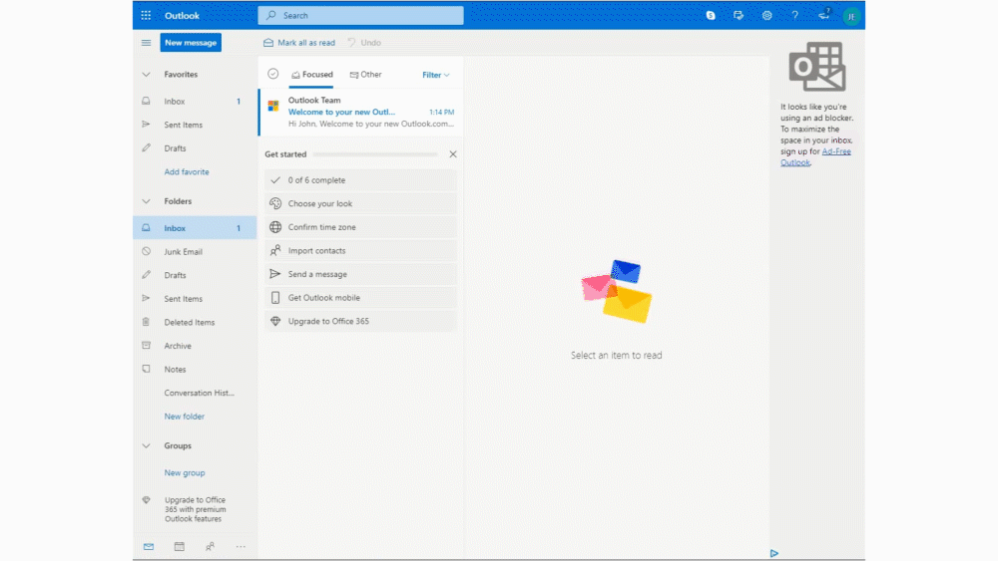
Task: Click the 0 of 6 complete row
Action: [x=361, y=179]
